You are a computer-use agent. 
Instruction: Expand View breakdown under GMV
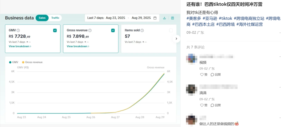(20, 46)
